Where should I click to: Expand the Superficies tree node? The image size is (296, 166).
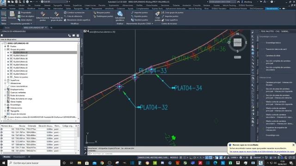5,80
